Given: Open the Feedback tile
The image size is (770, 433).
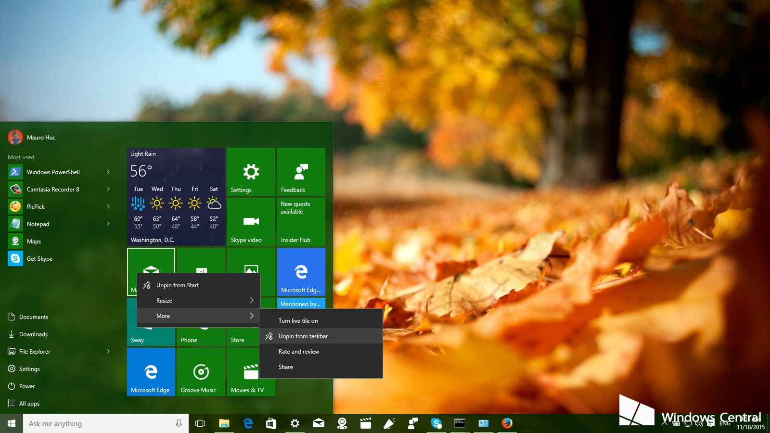Looking at the screenshot, I should pyautogui.click(x=301, y=172).
